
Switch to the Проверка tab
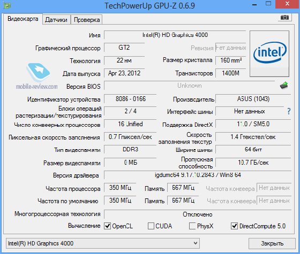[86, 20]
